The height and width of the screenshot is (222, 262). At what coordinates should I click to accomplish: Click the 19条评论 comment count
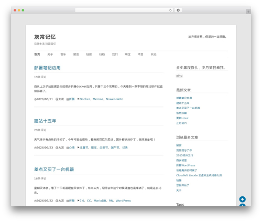pyautogui.click(x=40, y=77)
